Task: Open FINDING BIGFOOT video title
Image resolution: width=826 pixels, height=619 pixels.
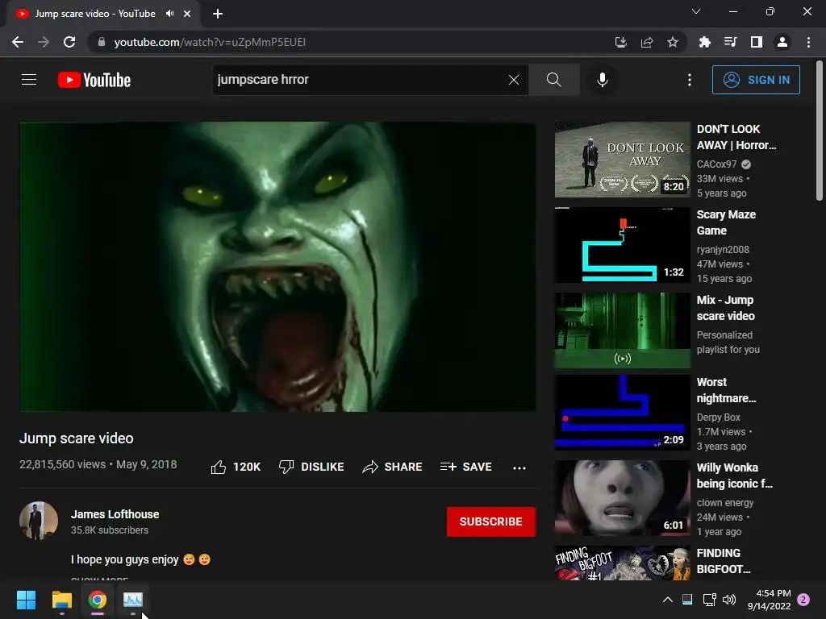Action: point(724,561)
